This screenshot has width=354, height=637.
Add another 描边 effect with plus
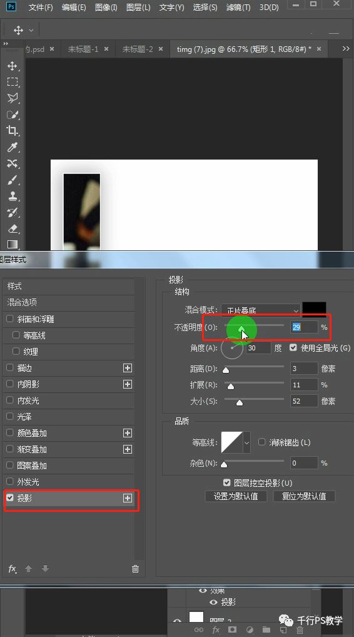(x=128, y=368)
